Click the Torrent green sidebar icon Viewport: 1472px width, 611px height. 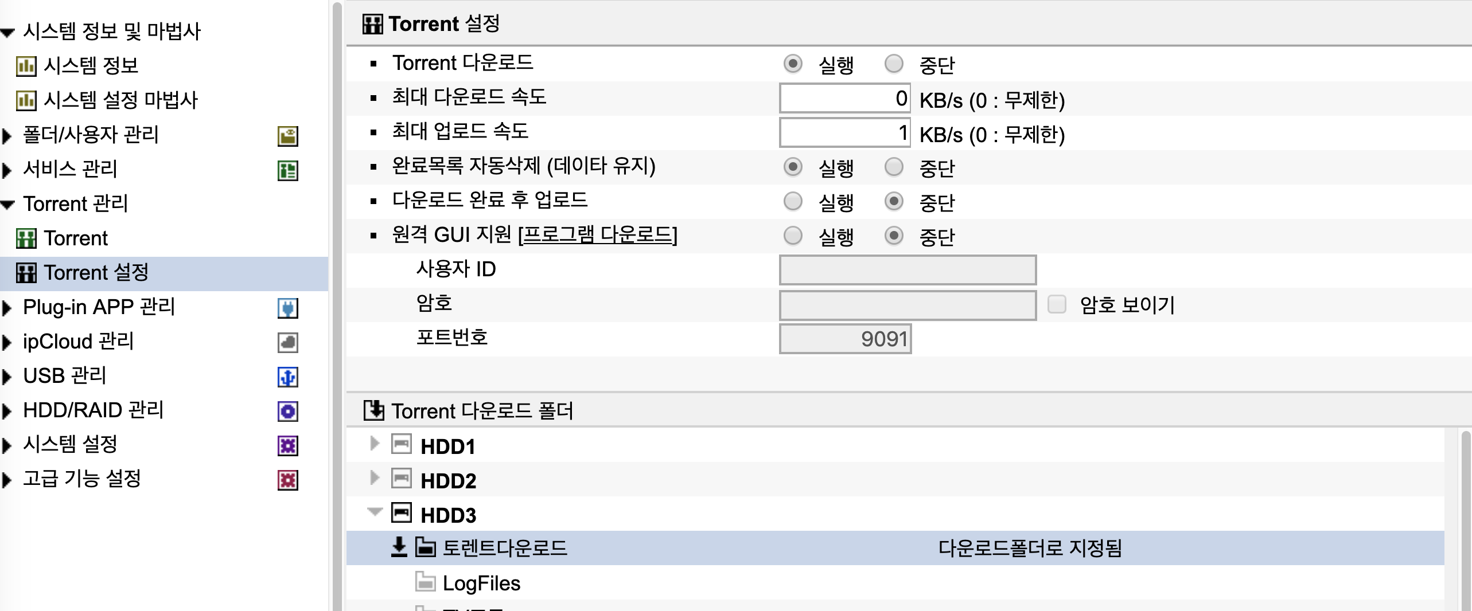click(26, 238)
